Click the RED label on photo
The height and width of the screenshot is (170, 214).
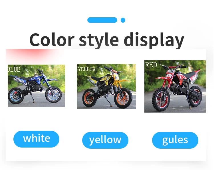pos(151,65)
